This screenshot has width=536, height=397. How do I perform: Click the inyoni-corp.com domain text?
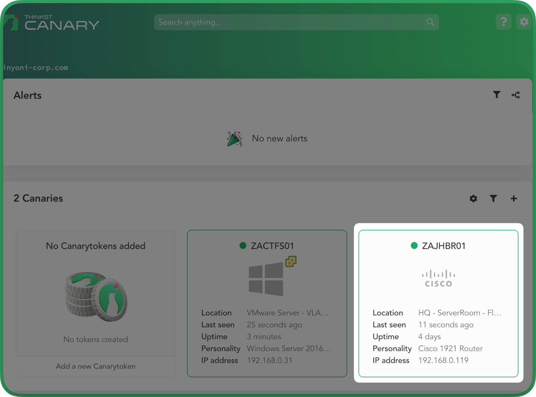coord(35,68)
